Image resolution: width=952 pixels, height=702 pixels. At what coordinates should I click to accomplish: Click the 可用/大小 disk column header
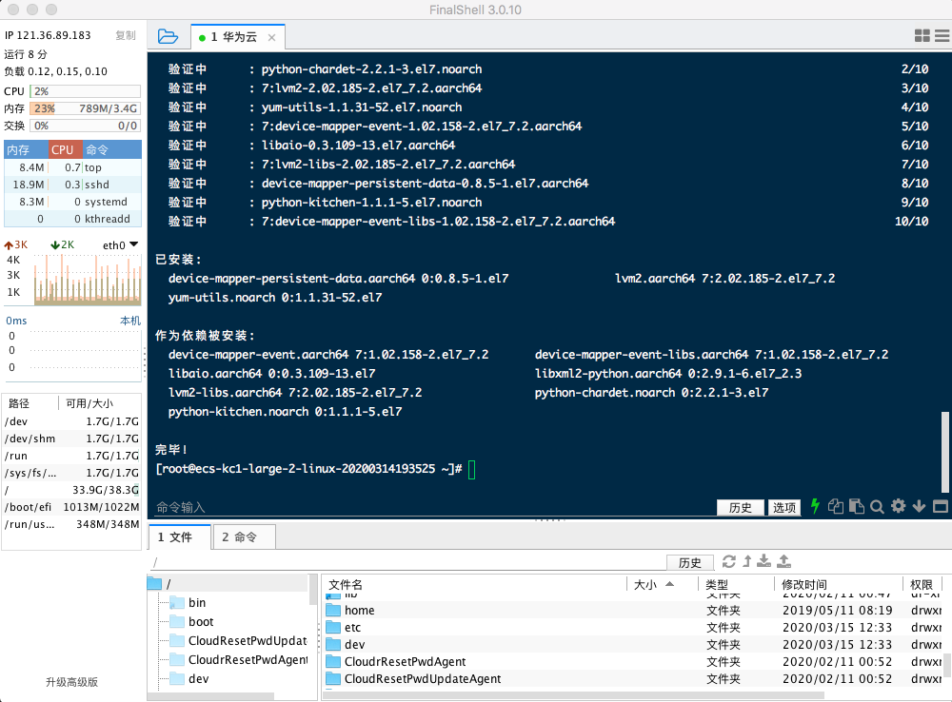coord(100,403)
